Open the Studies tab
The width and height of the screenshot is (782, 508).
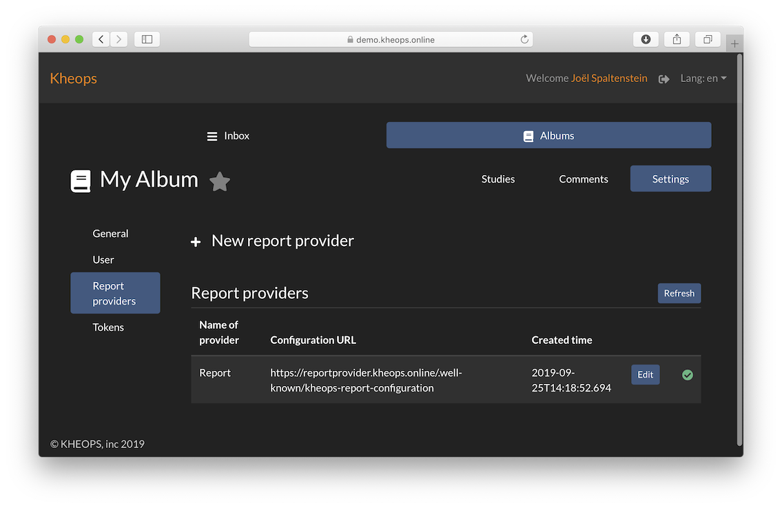(x=497, y=179)
